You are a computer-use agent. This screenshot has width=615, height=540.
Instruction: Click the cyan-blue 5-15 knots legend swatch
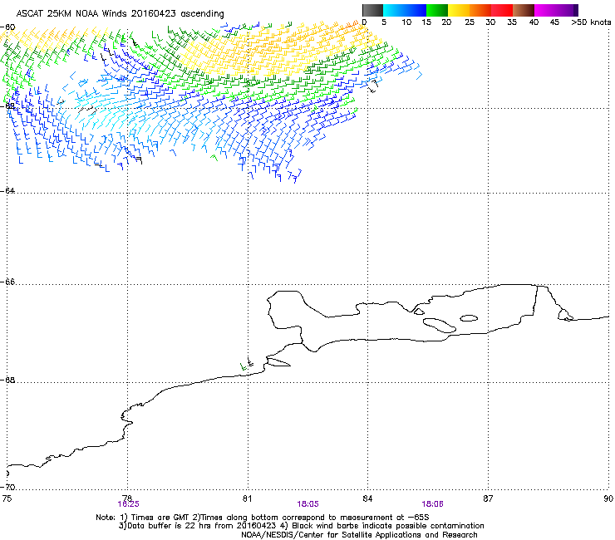[405, 10]
